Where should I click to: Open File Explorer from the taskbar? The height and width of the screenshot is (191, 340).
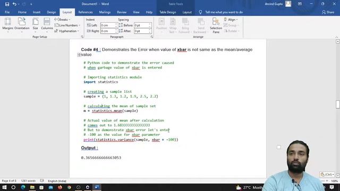[32, 187]
